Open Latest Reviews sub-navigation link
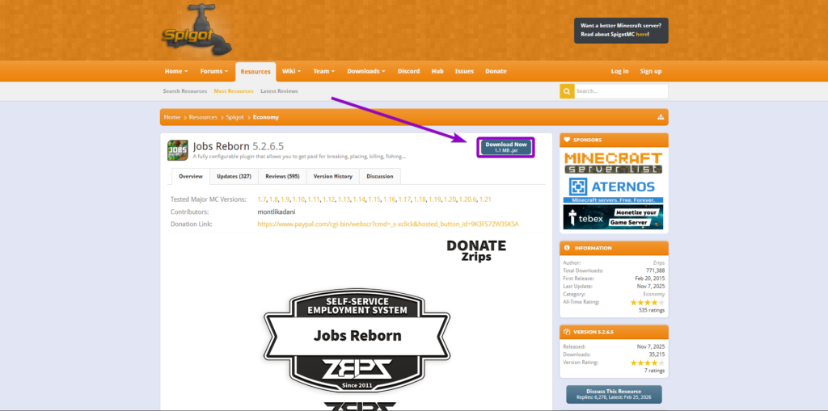This screenshot has height=411, width=828. (279, 91)
